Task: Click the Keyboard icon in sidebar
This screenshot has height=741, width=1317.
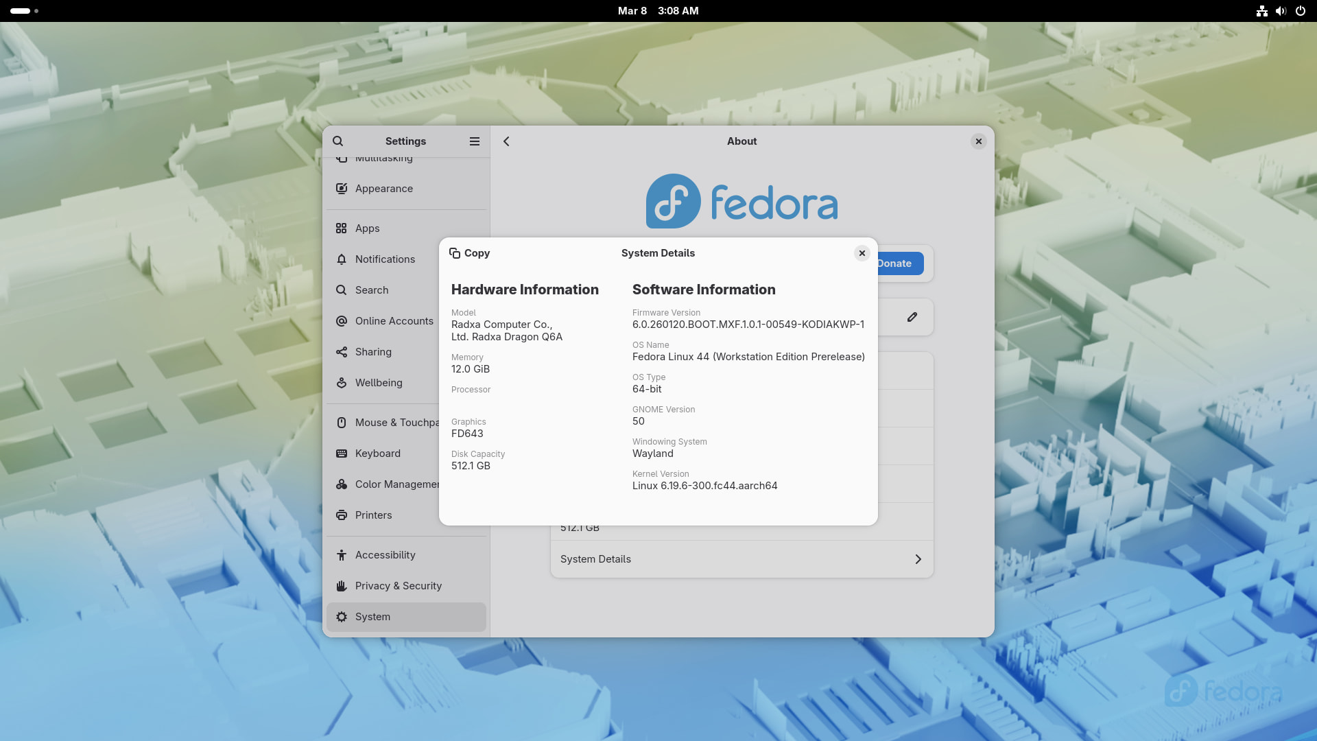Action: pyautogui.click(x=342, y=454)
